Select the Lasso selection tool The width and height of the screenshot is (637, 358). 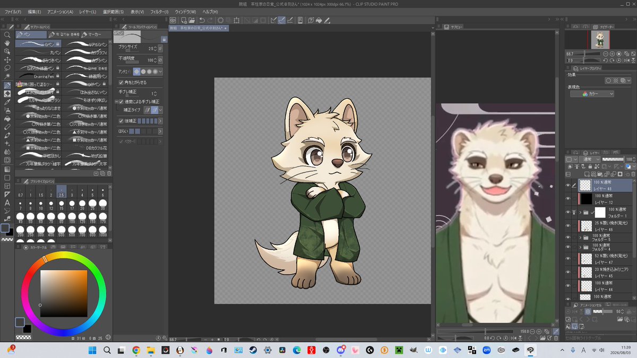coord(7,68)
